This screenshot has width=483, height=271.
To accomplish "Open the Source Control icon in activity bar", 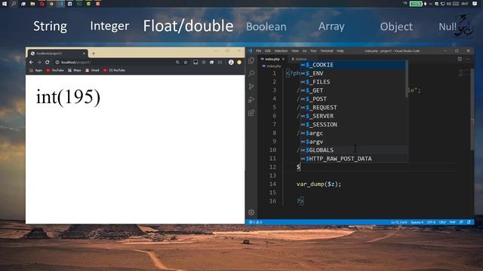I will point(251,87).
